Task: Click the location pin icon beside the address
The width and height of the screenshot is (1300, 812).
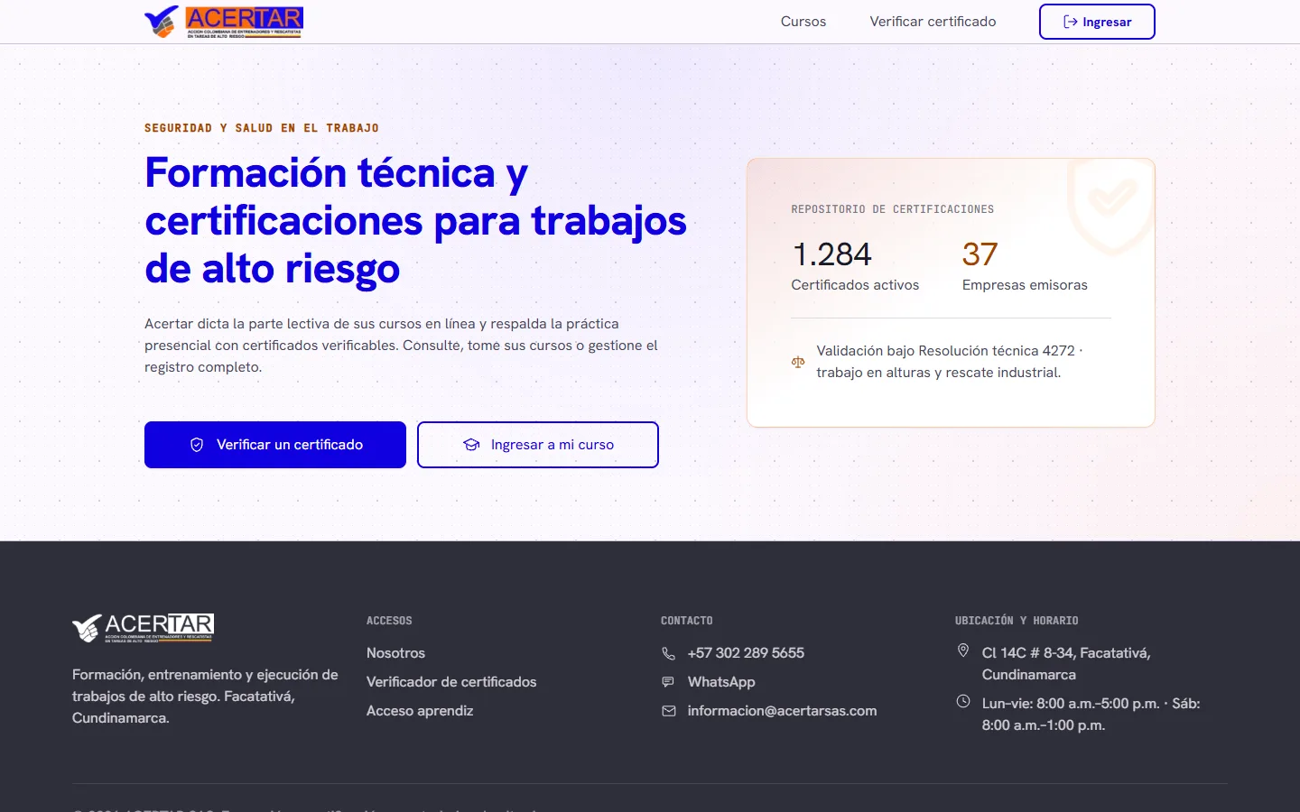Action: 963,651
